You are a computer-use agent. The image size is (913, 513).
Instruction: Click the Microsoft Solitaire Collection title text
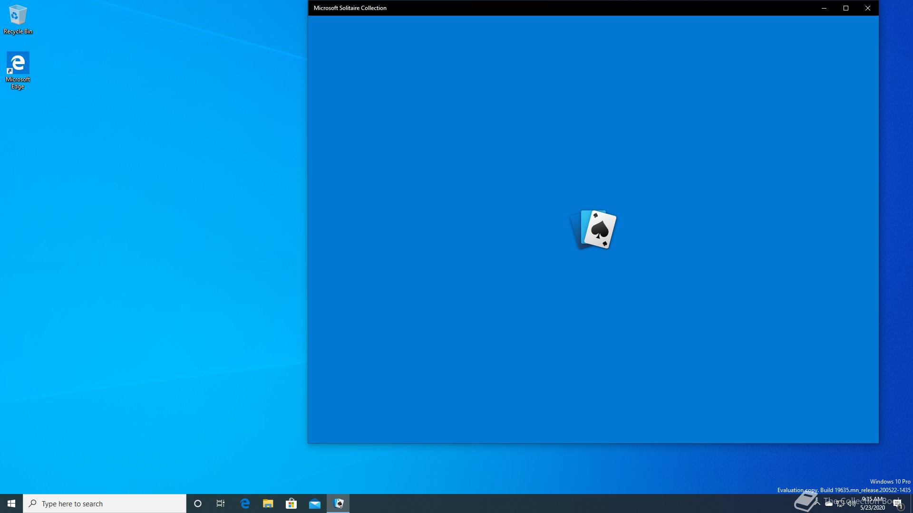tap(350, 8)
